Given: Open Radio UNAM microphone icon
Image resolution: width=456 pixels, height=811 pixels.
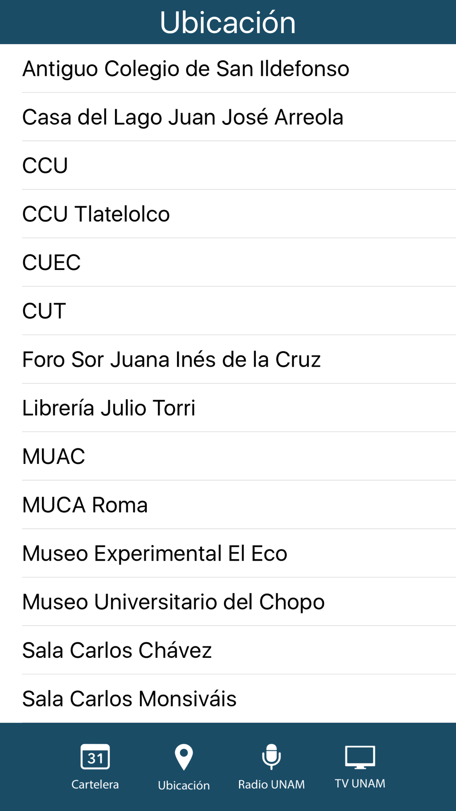Looking at the screenshot, I should click(271, 757).
